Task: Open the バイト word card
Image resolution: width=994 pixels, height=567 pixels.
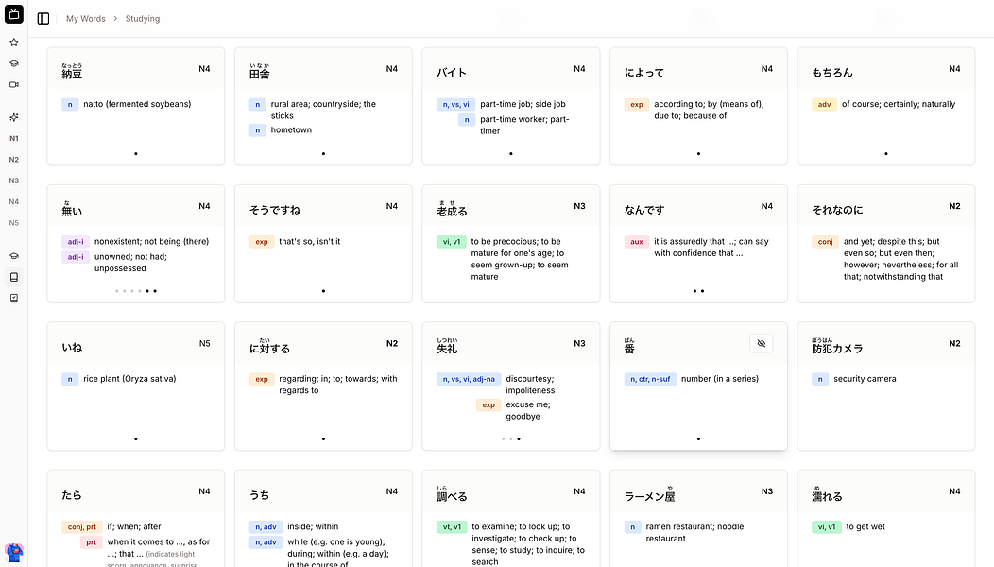Action: [x=511, y=106]
